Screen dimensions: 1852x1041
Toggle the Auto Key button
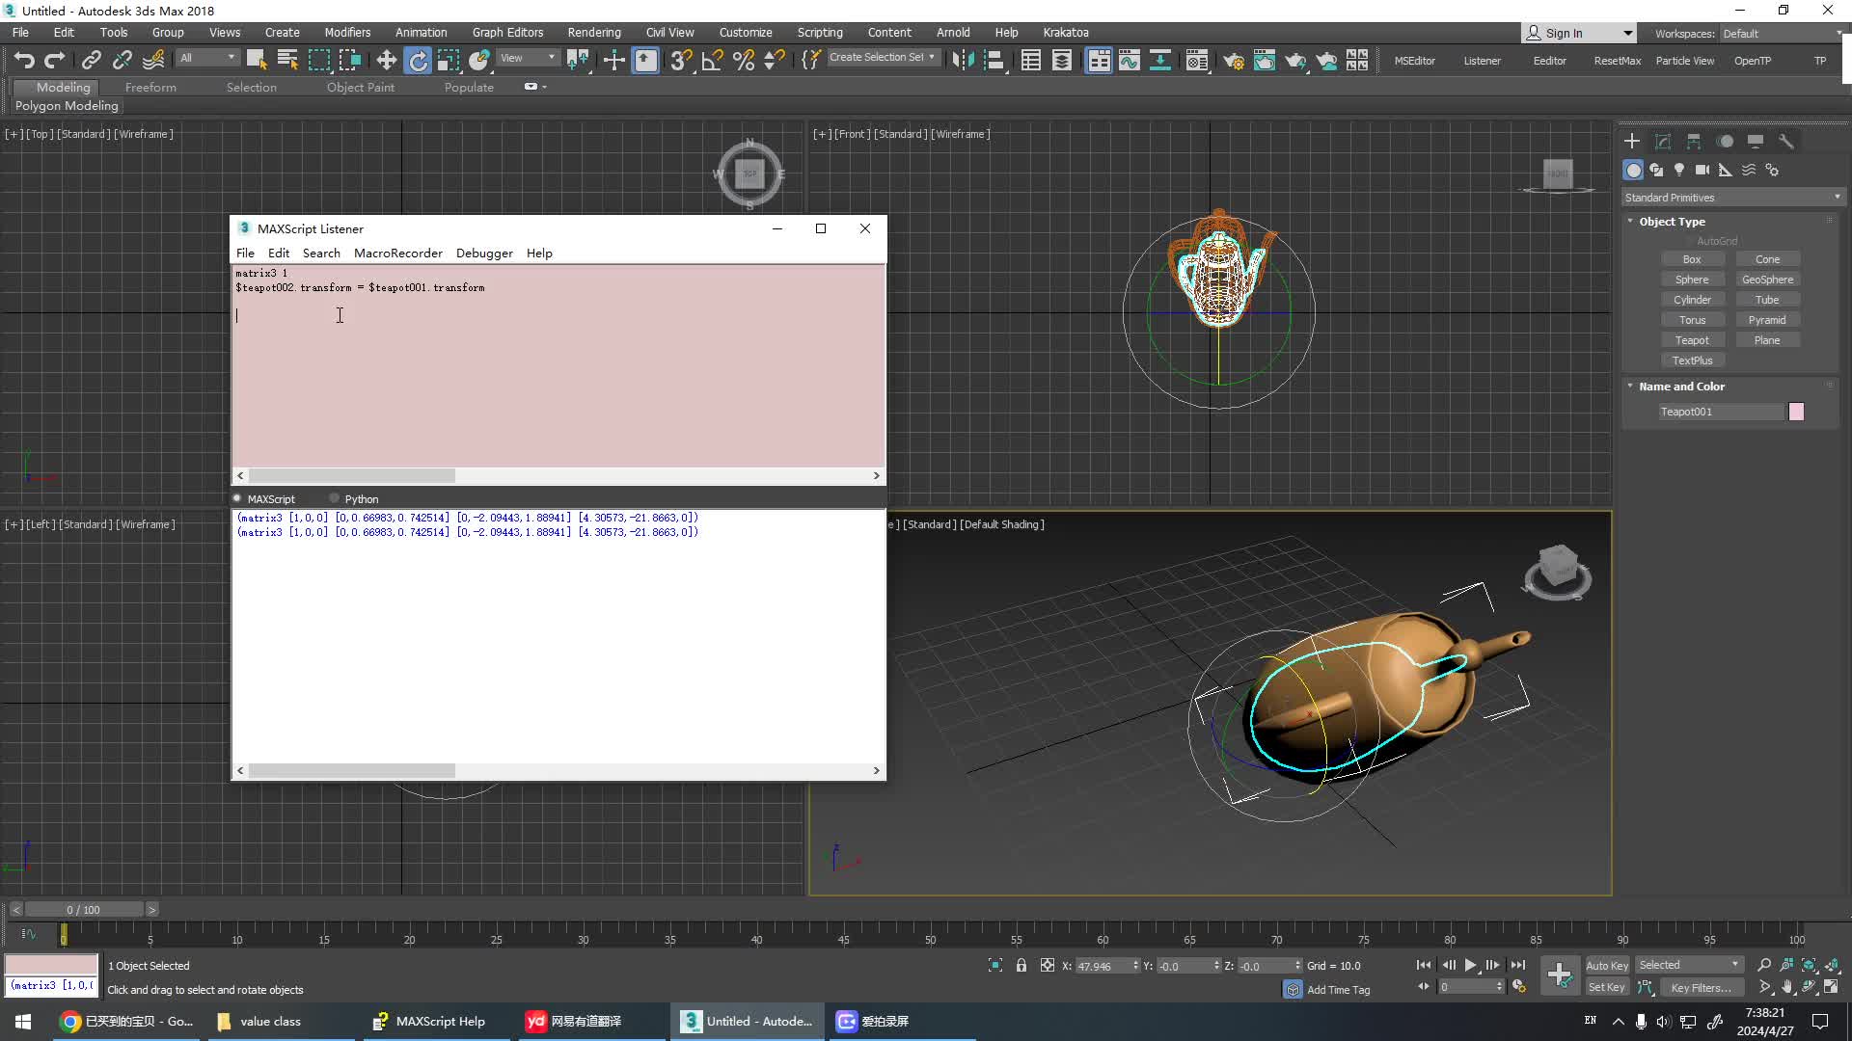(1607, 966)
